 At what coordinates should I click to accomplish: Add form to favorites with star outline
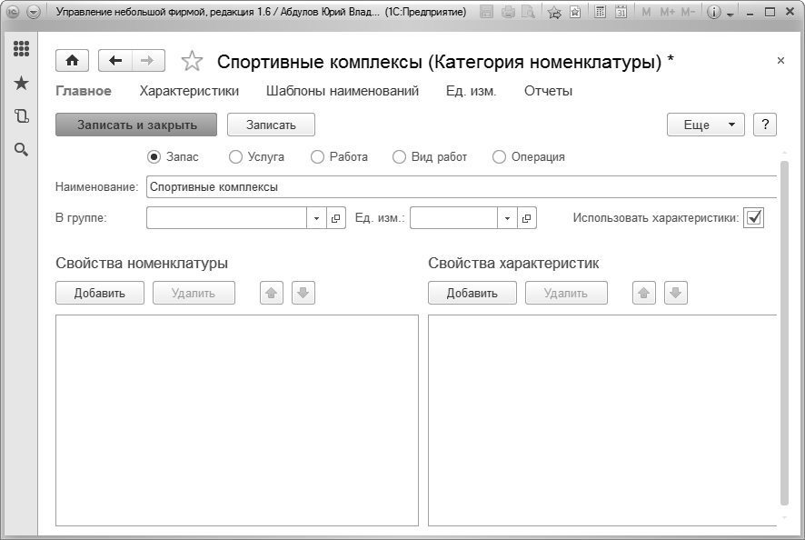[192, 61]
